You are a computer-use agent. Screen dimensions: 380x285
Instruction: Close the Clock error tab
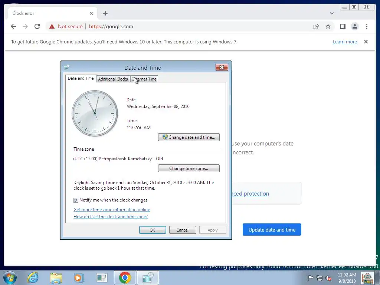pos(91,13)
